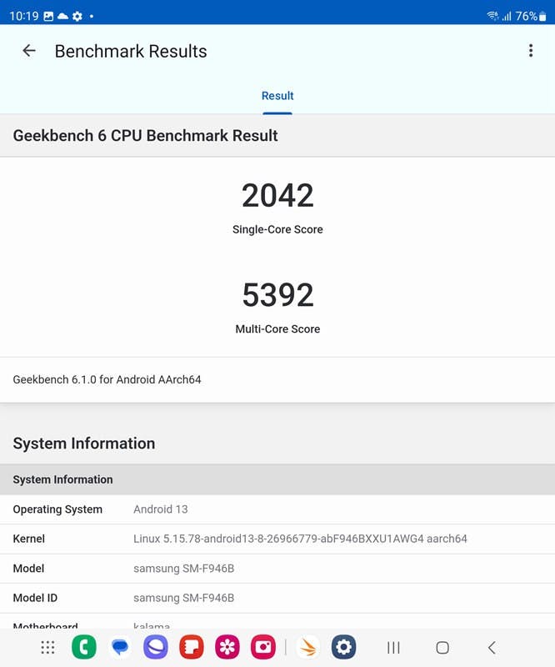Select the Result tab
The height and width of the screenshot is (667, 555).
point(277,96)
